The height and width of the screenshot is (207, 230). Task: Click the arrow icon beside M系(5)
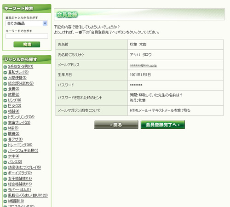point(5,129)
